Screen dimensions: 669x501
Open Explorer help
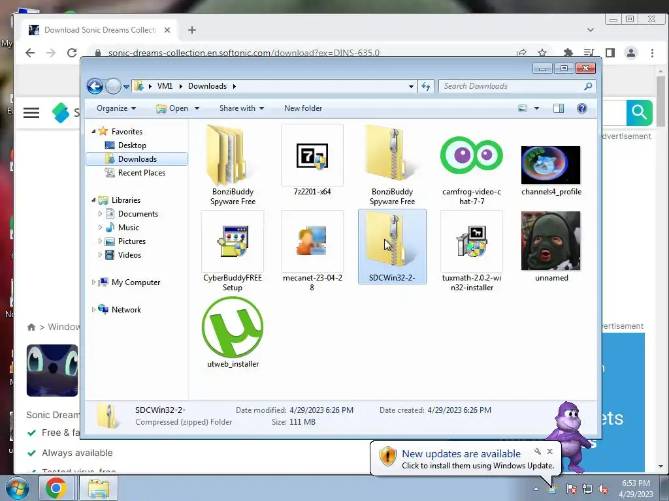point(582,108)
